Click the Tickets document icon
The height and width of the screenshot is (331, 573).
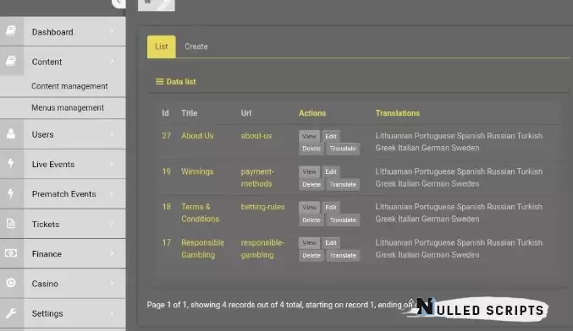point(11,224)
